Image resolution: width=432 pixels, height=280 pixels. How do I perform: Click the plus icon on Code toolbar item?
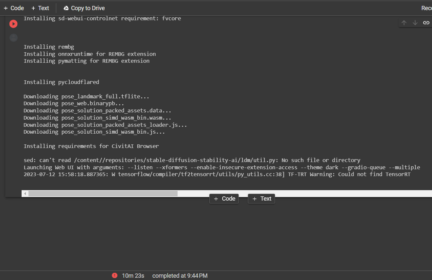6,8
